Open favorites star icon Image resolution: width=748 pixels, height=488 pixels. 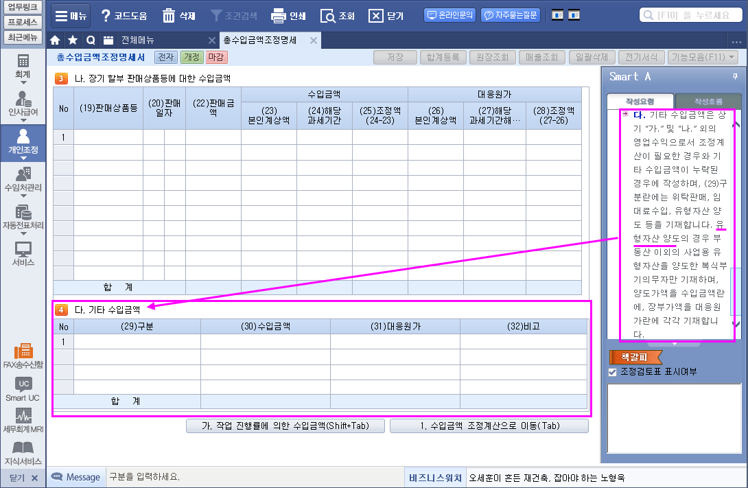73,40
